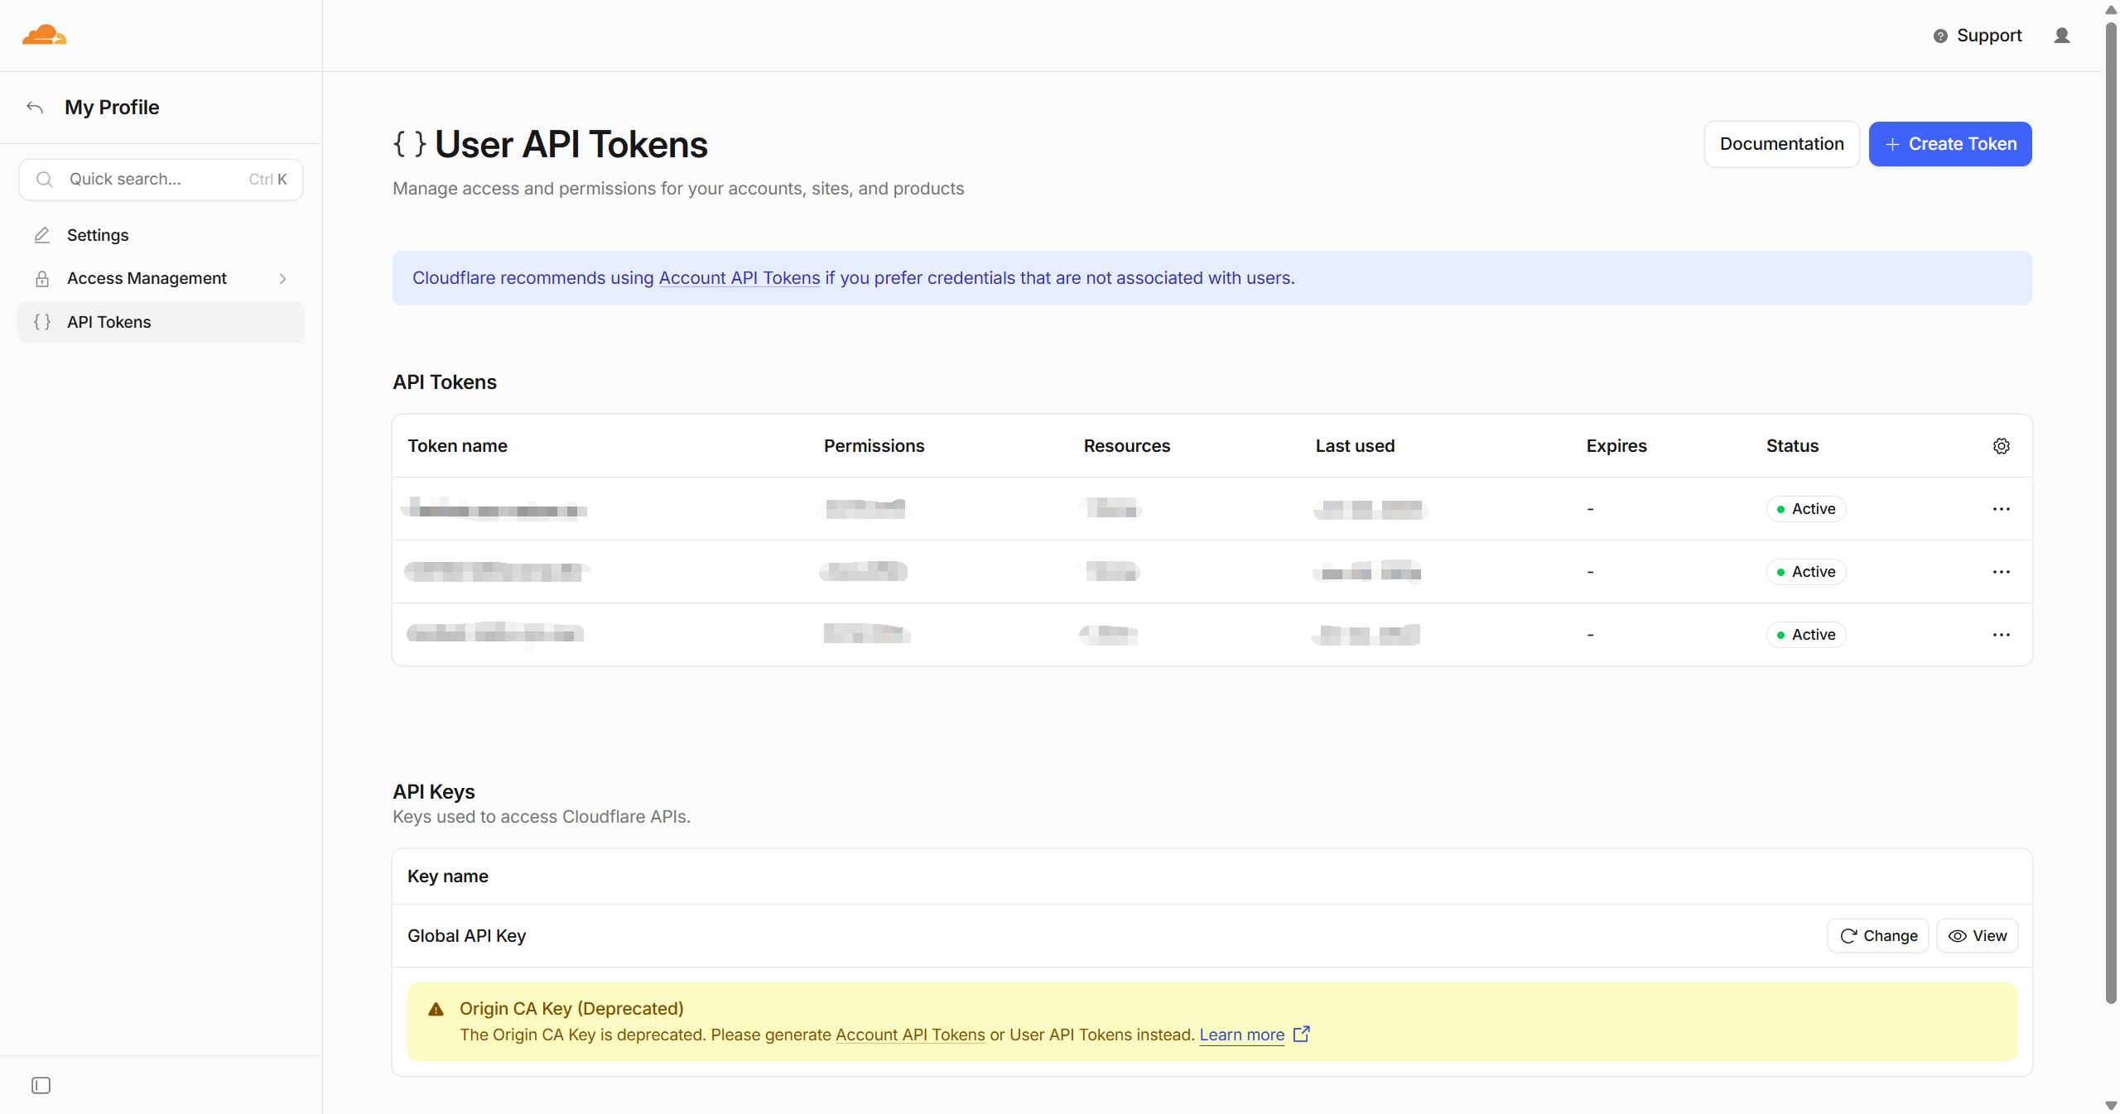Click the Token name column header

pos(457,446)
